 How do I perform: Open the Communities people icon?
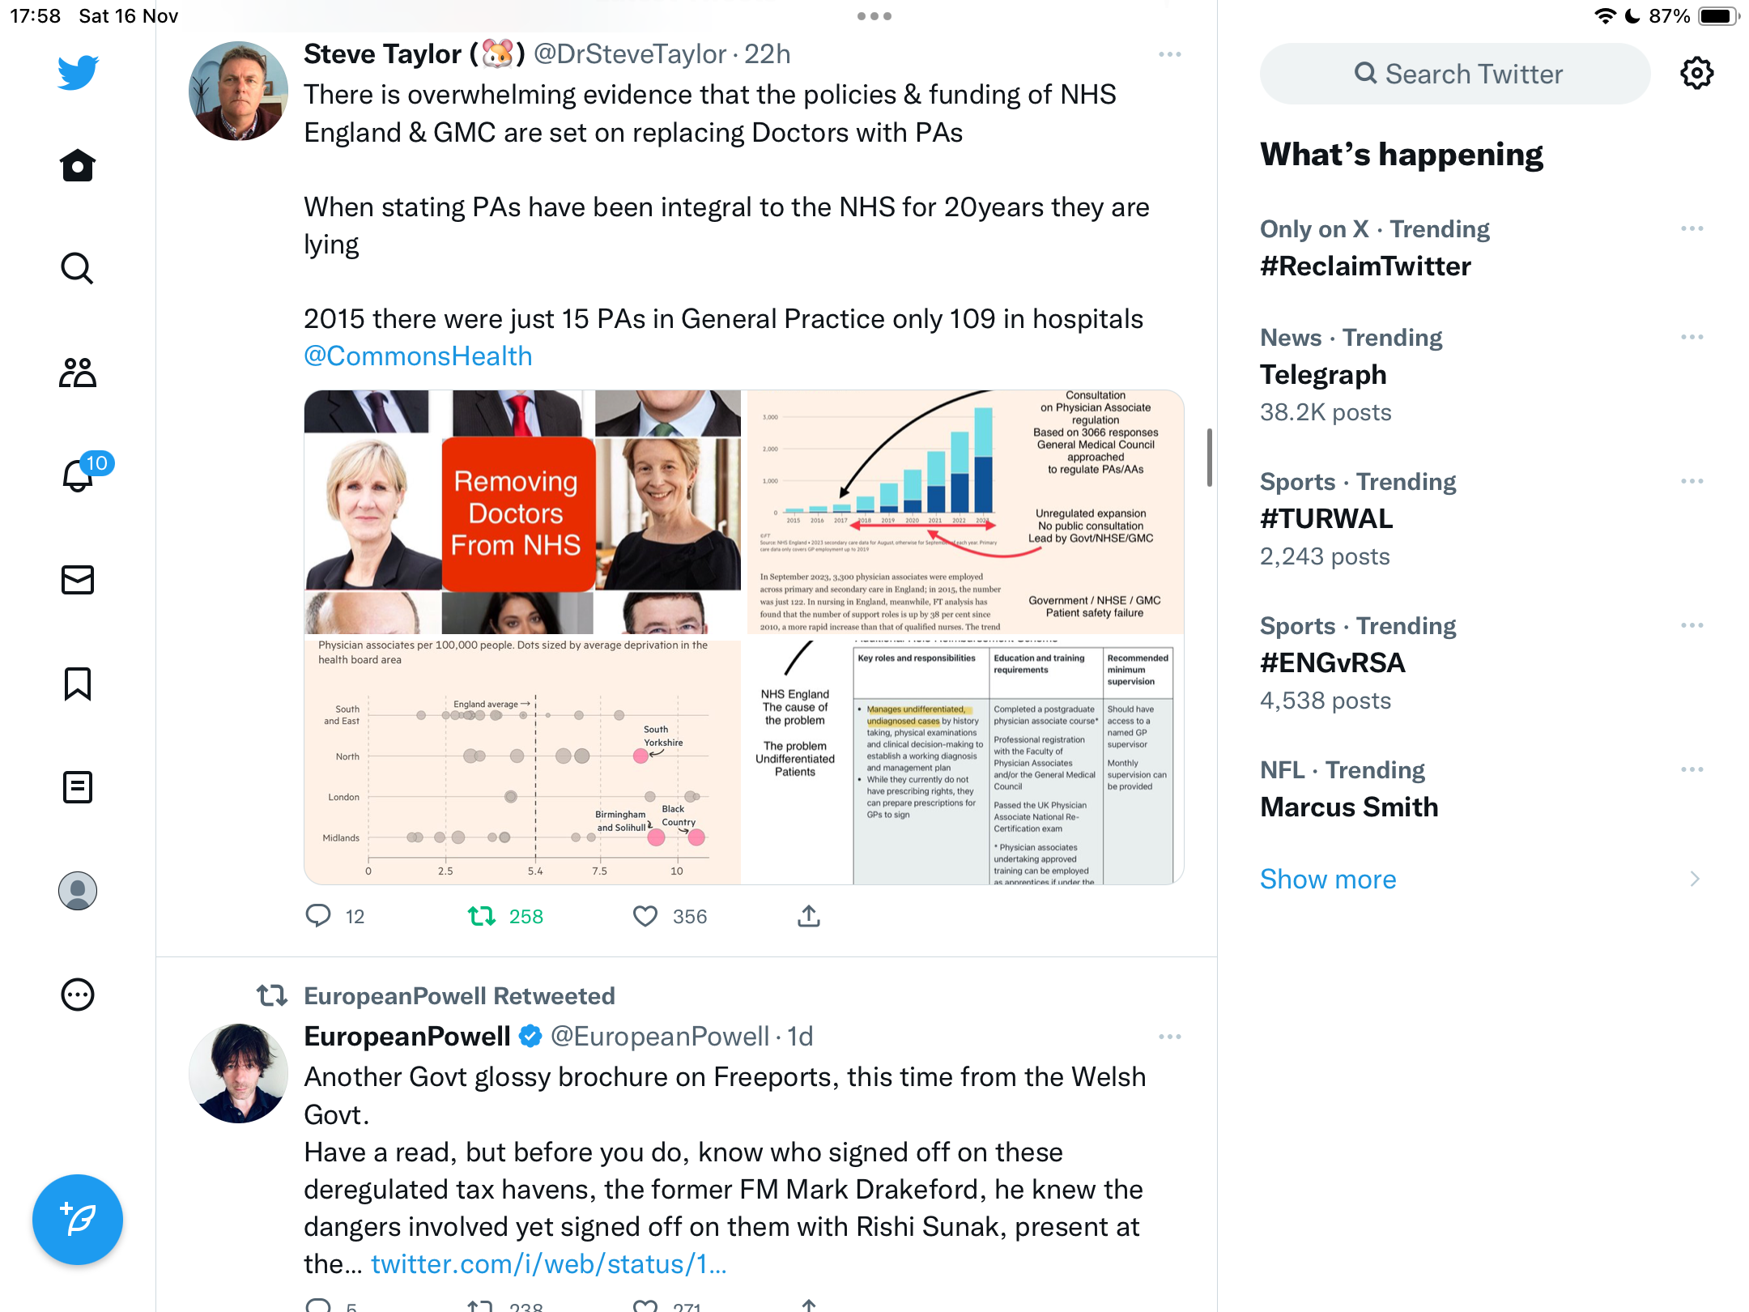click(x=78, y=373)
